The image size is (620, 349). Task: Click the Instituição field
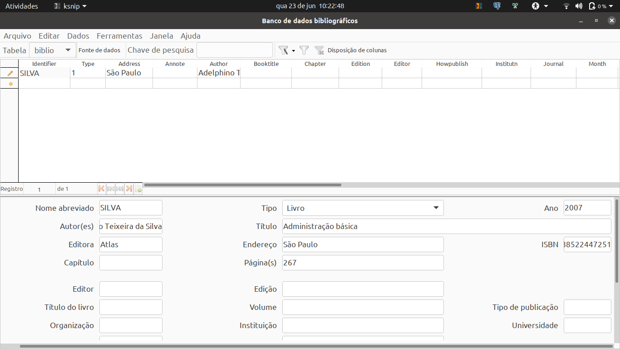363,325
